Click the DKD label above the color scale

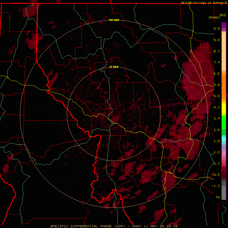[222, 15]
